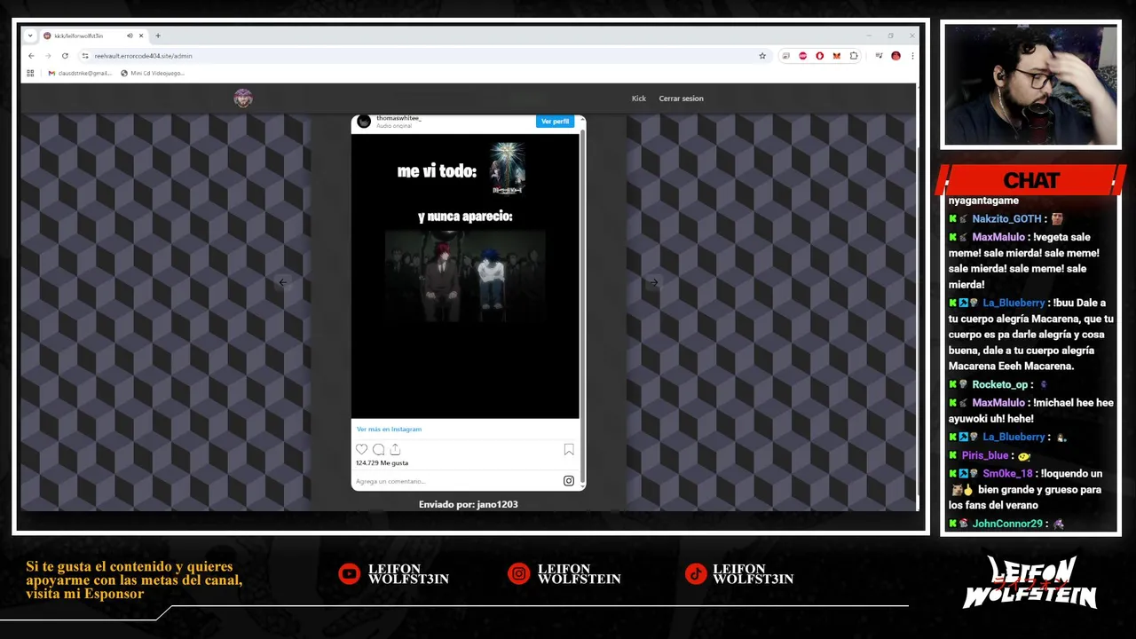Bookmark this page with the star icon
Screen dimensions: 1136x639
(762, 56)
